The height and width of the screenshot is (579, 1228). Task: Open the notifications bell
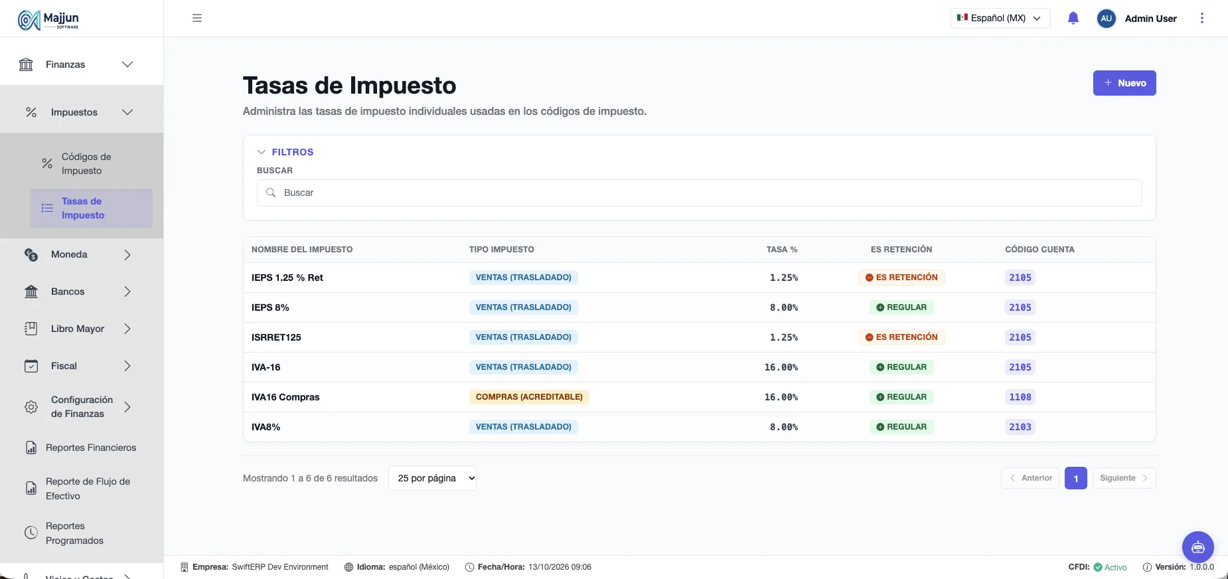pos(1073,18)
